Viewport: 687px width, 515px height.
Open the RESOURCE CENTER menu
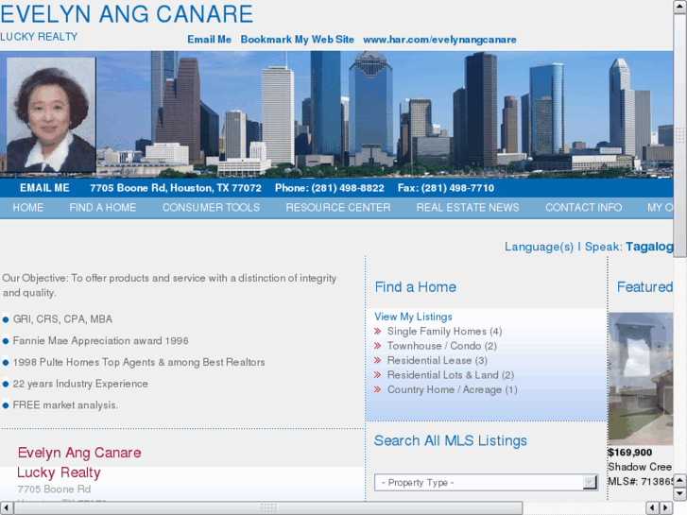(x=337, y=207)
